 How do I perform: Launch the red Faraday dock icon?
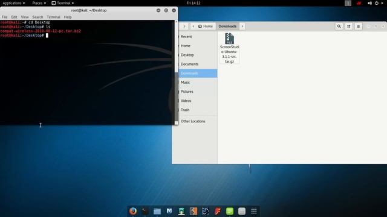tap(218, 211)
